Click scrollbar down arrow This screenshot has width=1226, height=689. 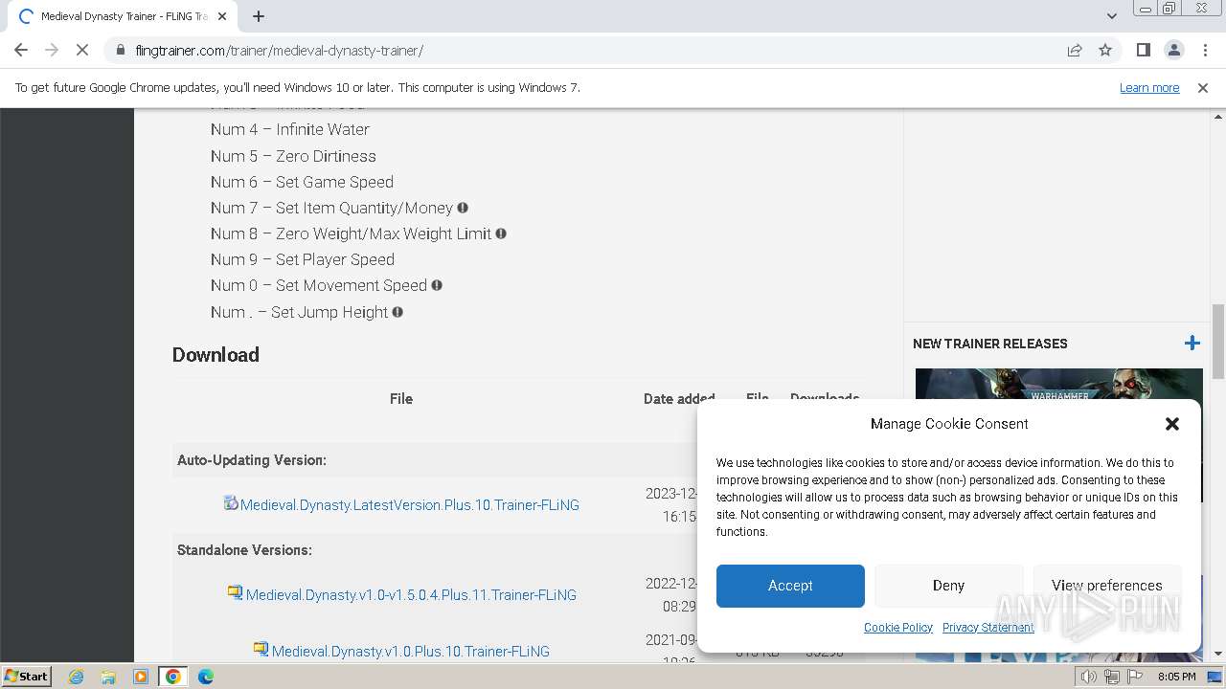[1218, 654]
